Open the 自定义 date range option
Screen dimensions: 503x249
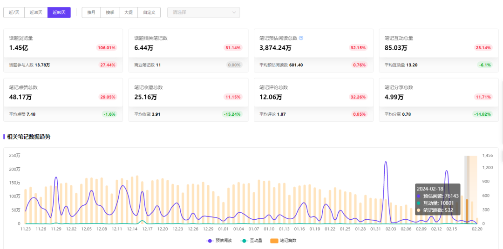149,13
